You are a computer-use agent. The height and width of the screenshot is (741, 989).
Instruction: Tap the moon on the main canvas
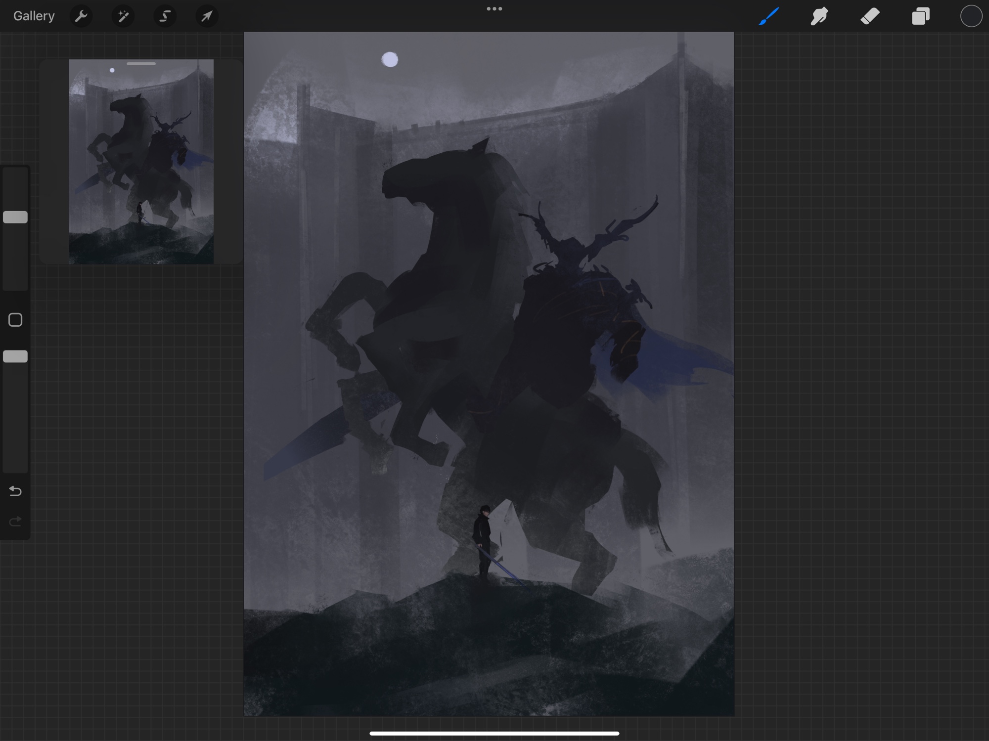[390, 60]
